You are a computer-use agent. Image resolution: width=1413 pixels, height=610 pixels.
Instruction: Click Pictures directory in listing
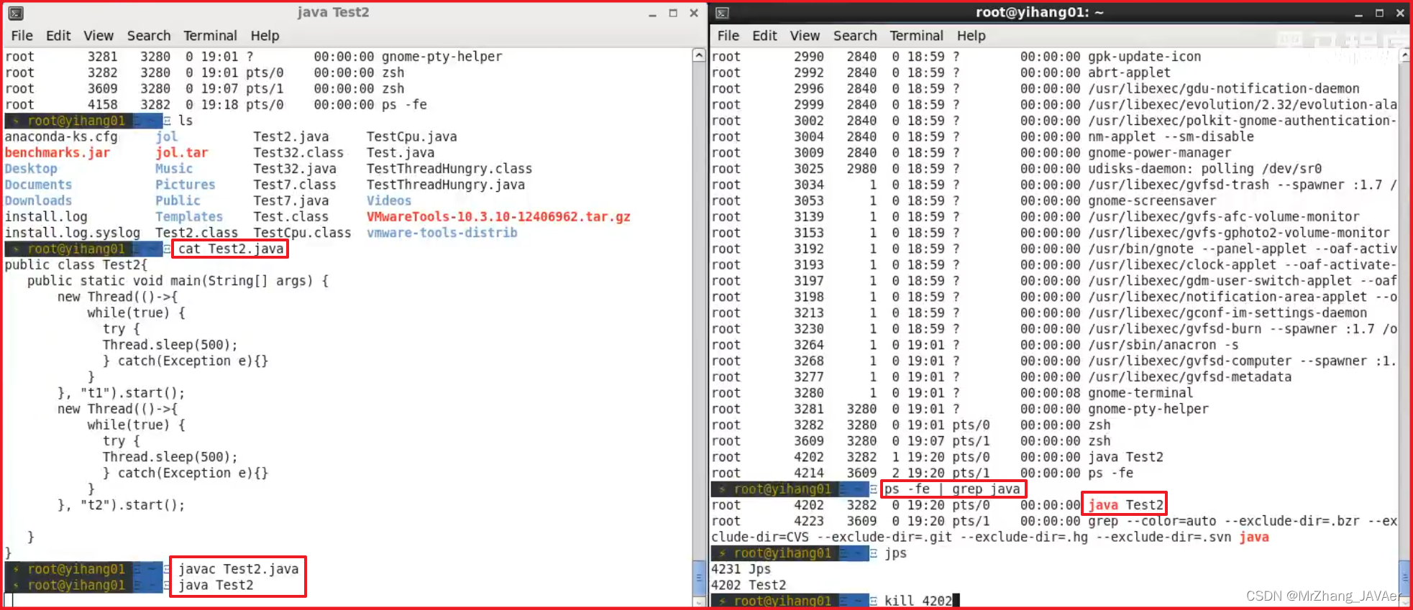coord(185,184)
